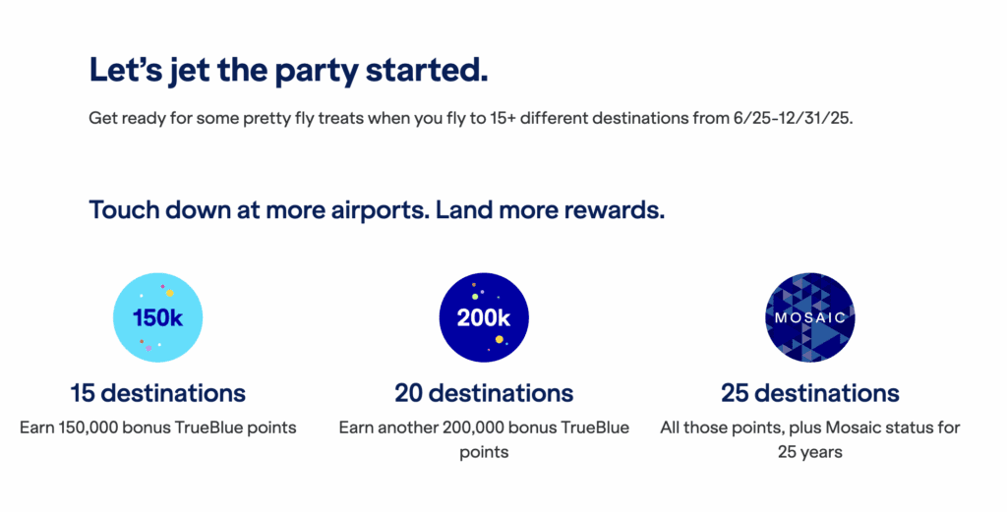Click "Earn 150,000 bonus TrueBlue points" text
The image size is (1007, 512).
click(157, 427)
